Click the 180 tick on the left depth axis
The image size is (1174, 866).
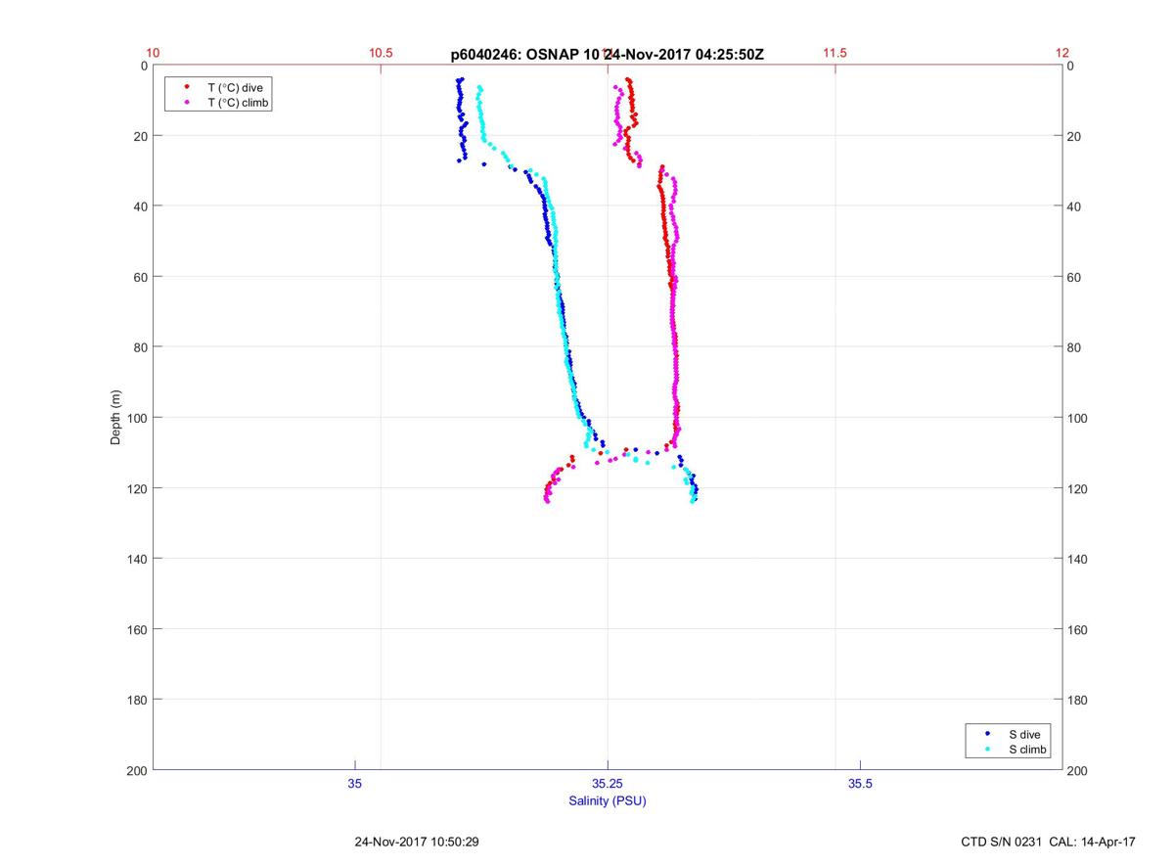[x=138, y=700]
